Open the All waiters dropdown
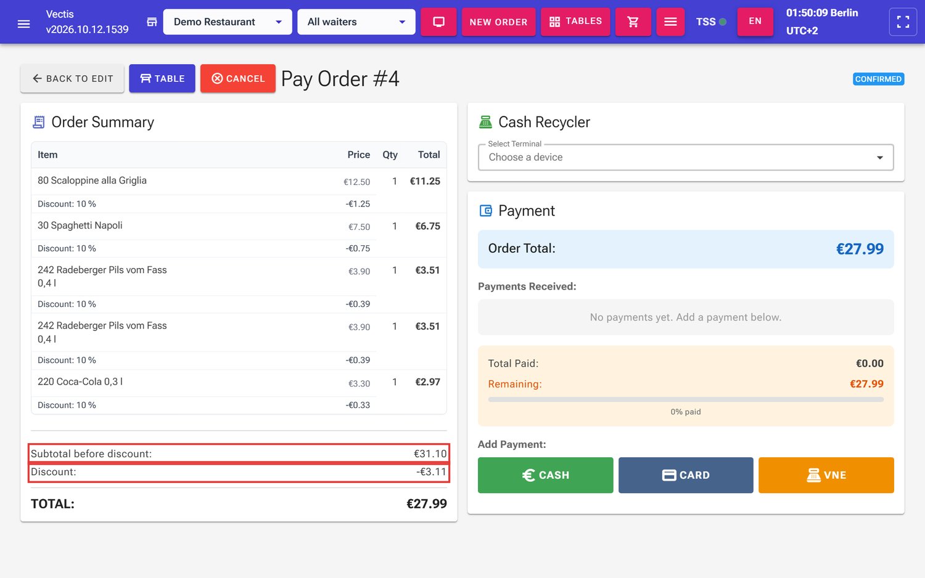Viewport: 925px width, 578px height. pos(356,22)
